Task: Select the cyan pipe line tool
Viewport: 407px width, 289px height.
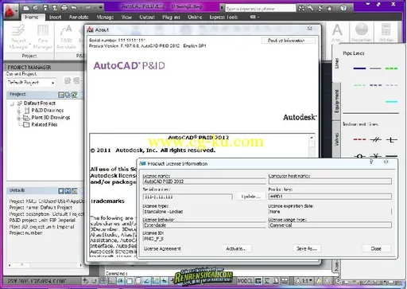Action: point(391,102)
